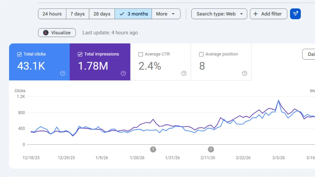Uncheck the Total clicks metric checkbox
The height and width of the screenshot is (177, 315).
point(19,54)
